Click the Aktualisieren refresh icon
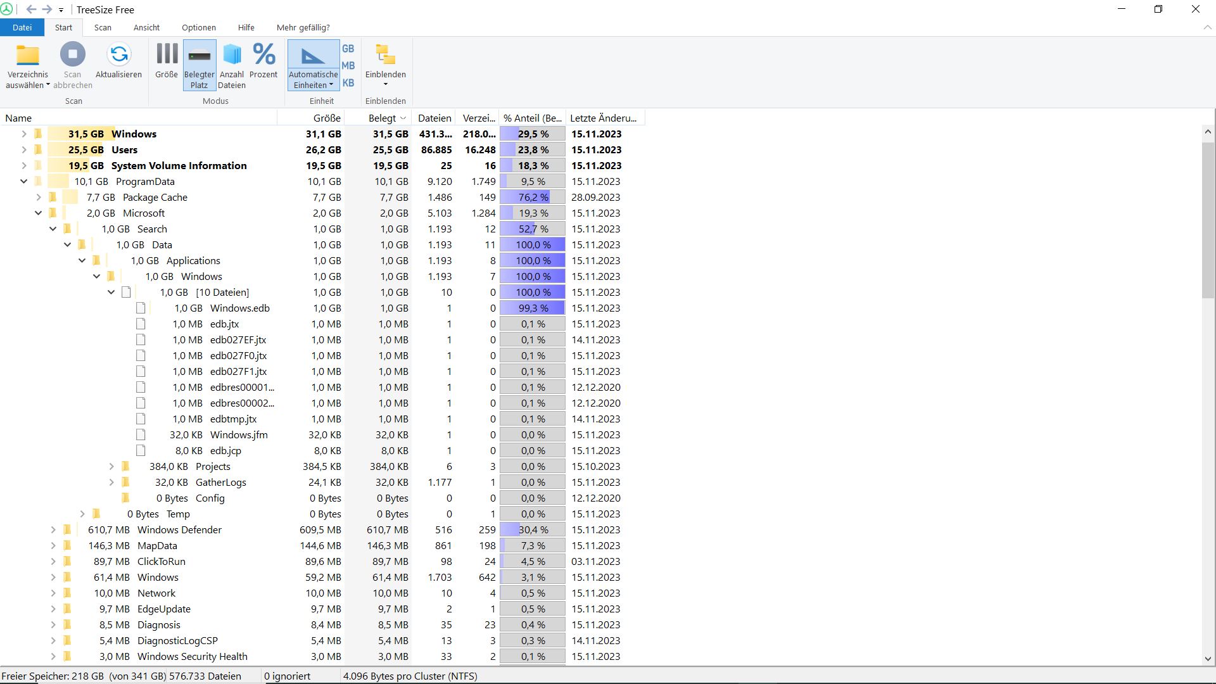Viewport: 1216px width, 684px height. click(x=118, y=55)
